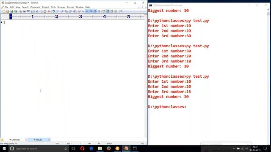Click the microphone icon in taskbar search

(x=66, y=148)
